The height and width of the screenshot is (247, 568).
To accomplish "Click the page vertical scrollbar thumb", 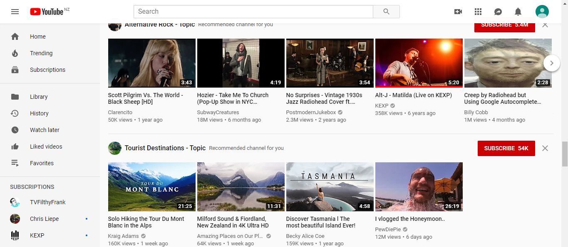I will pos(564,154).
